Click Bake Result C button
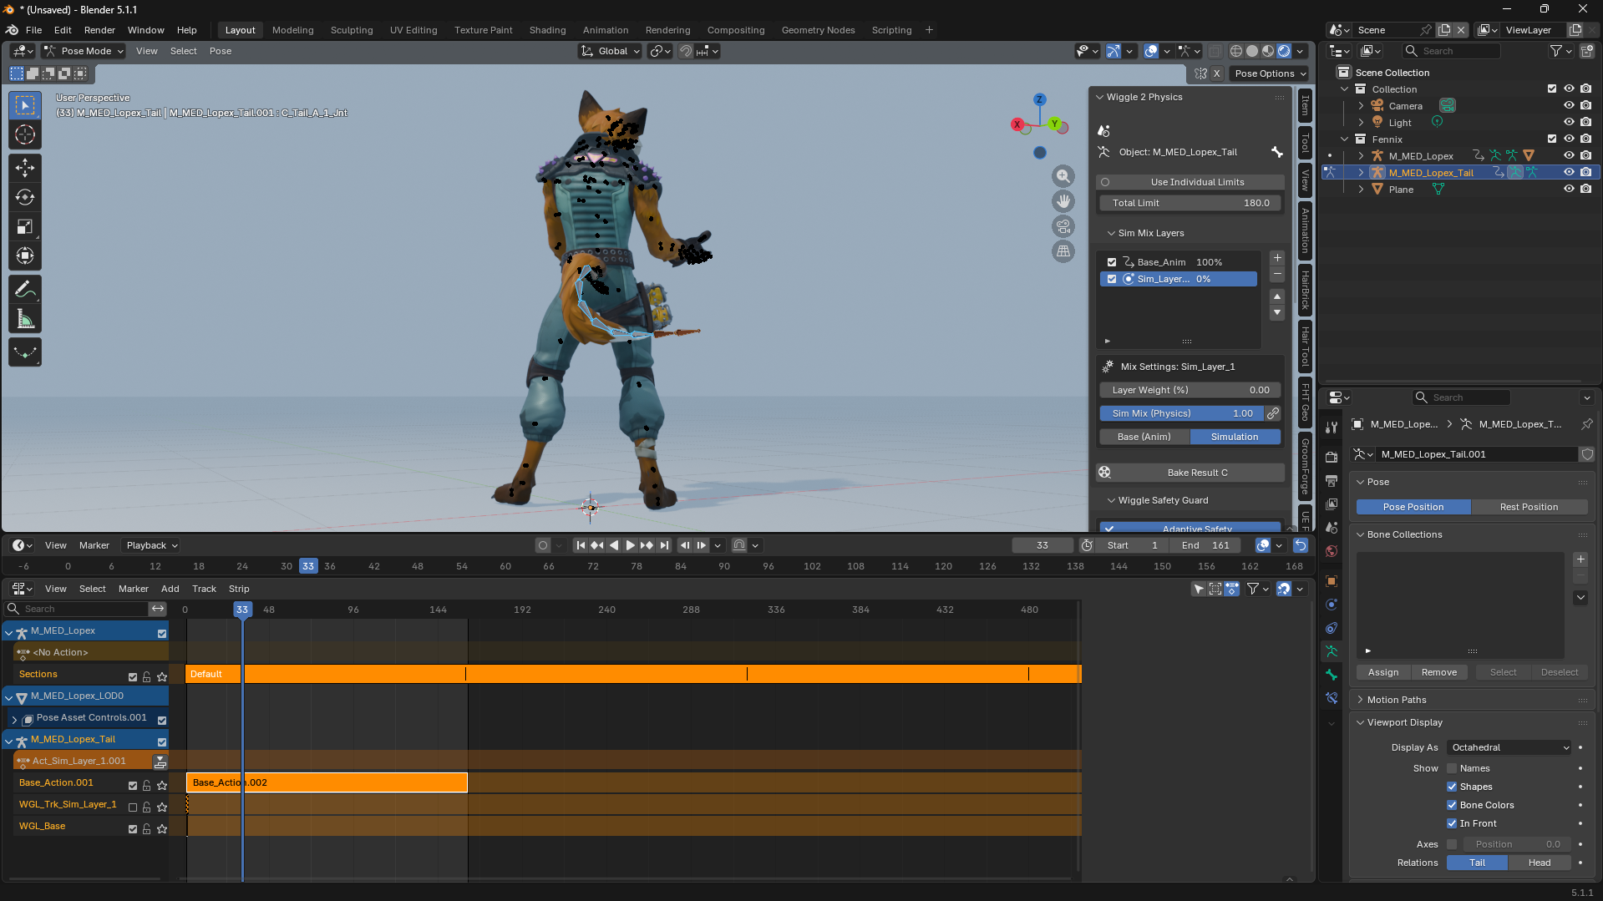Image resolution: width=1603 pixels, height=901 pixels. click(1190, 473)
